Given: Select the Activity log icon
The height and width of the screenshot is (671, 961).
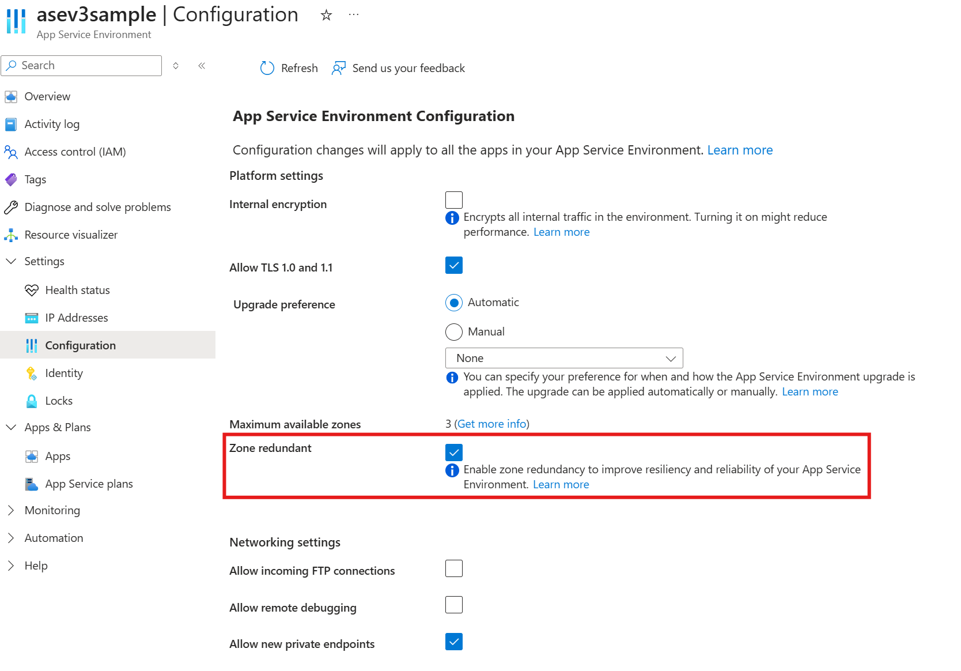Looking at the screenshot, I should coord(10,124).
